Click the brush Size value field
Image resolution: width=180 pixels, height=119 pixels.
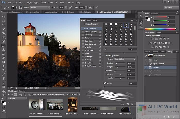pos(132,49)
